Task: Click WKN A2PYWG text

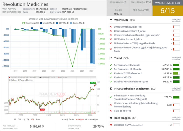Action: click(x=9, y=9)
